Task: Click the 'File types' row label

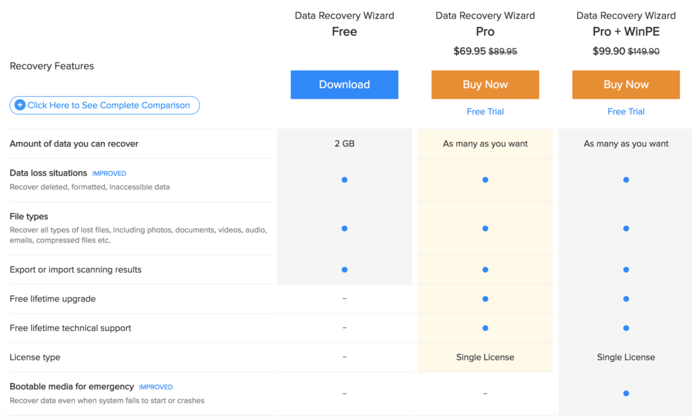Action: pos(28,216)
